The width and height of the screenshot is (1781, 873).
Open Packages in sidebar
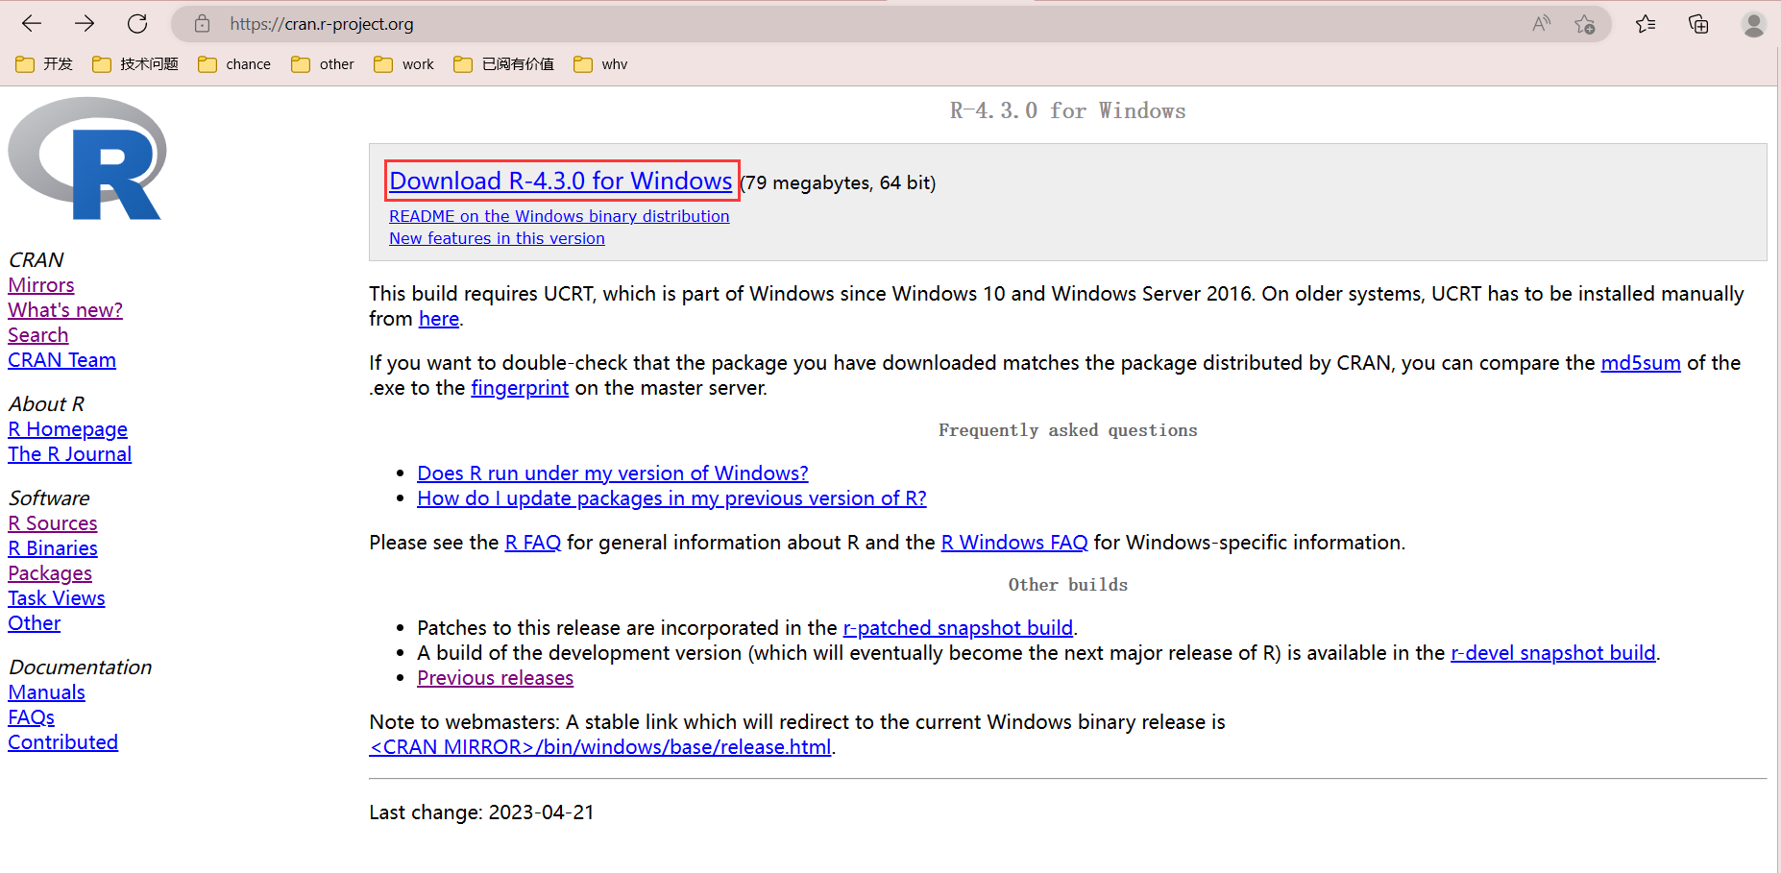point(50,573)
